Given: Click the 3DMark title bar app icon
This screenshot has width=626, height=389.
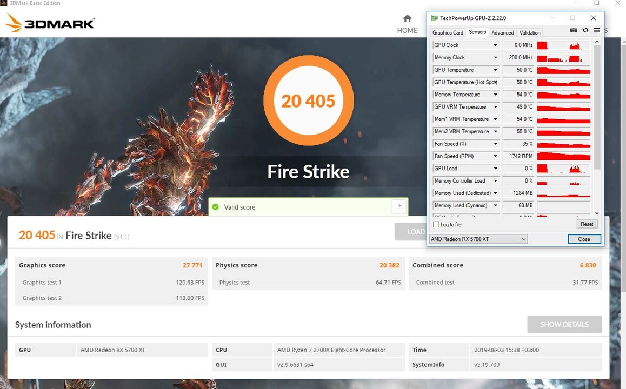Looking at the screenshot, I should coord(4,3).
